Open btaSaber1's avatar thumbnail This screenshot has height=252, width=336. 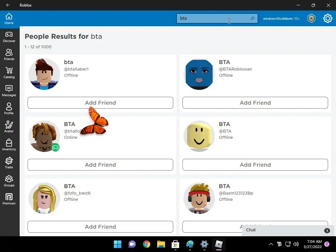[44, 74]
